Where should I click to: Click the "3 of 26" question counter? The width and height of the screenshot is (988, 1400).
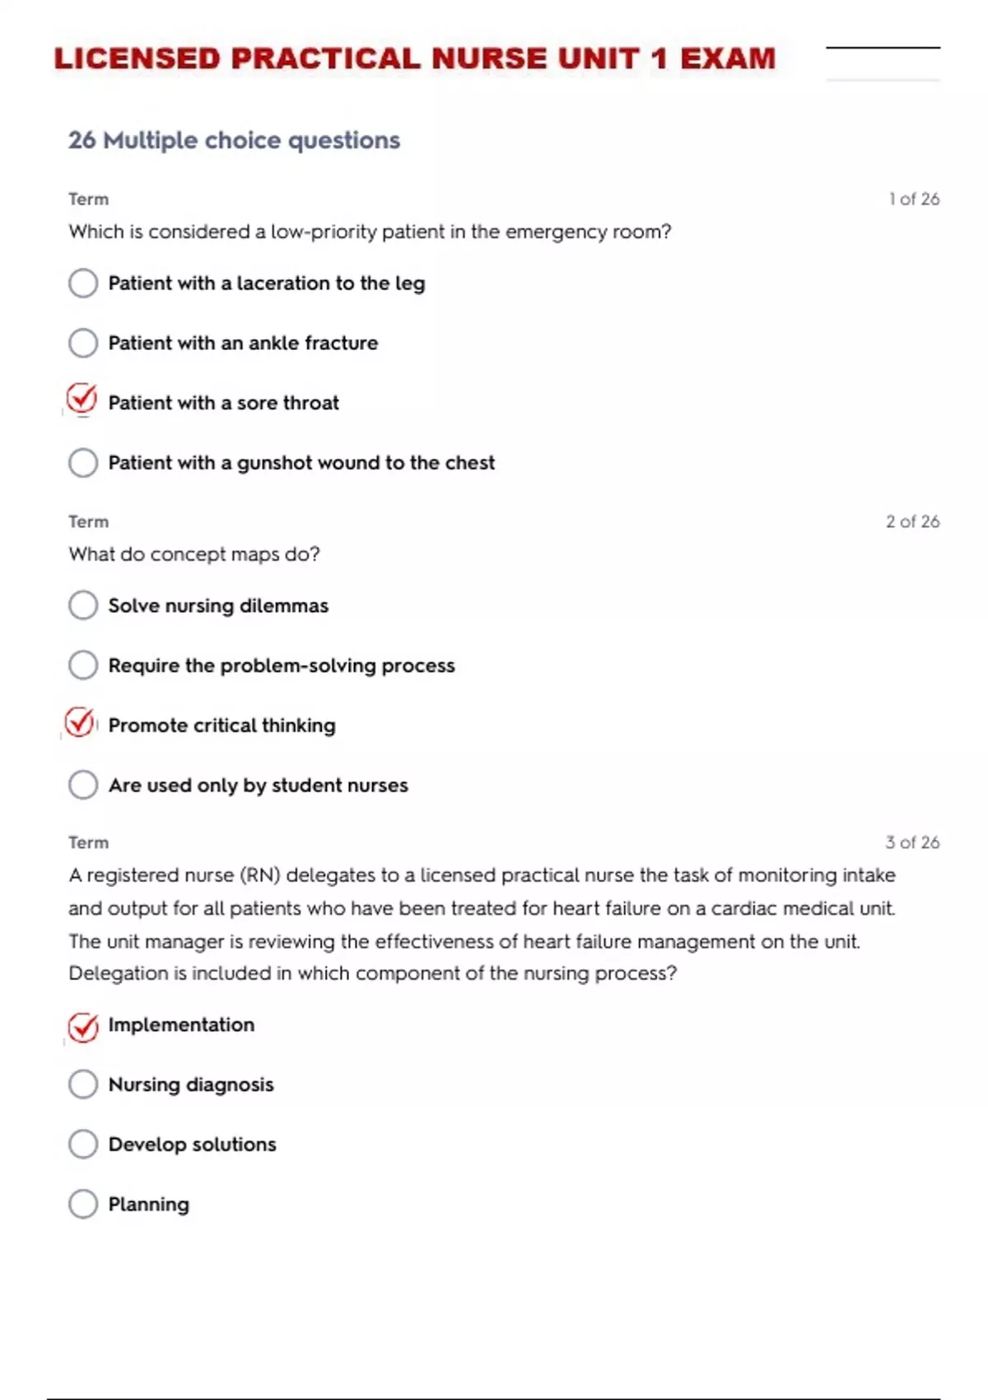click(912, 842)
